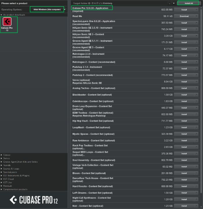
Task: Install Sequel MIDI Loops Content Set
Action: 184,154
